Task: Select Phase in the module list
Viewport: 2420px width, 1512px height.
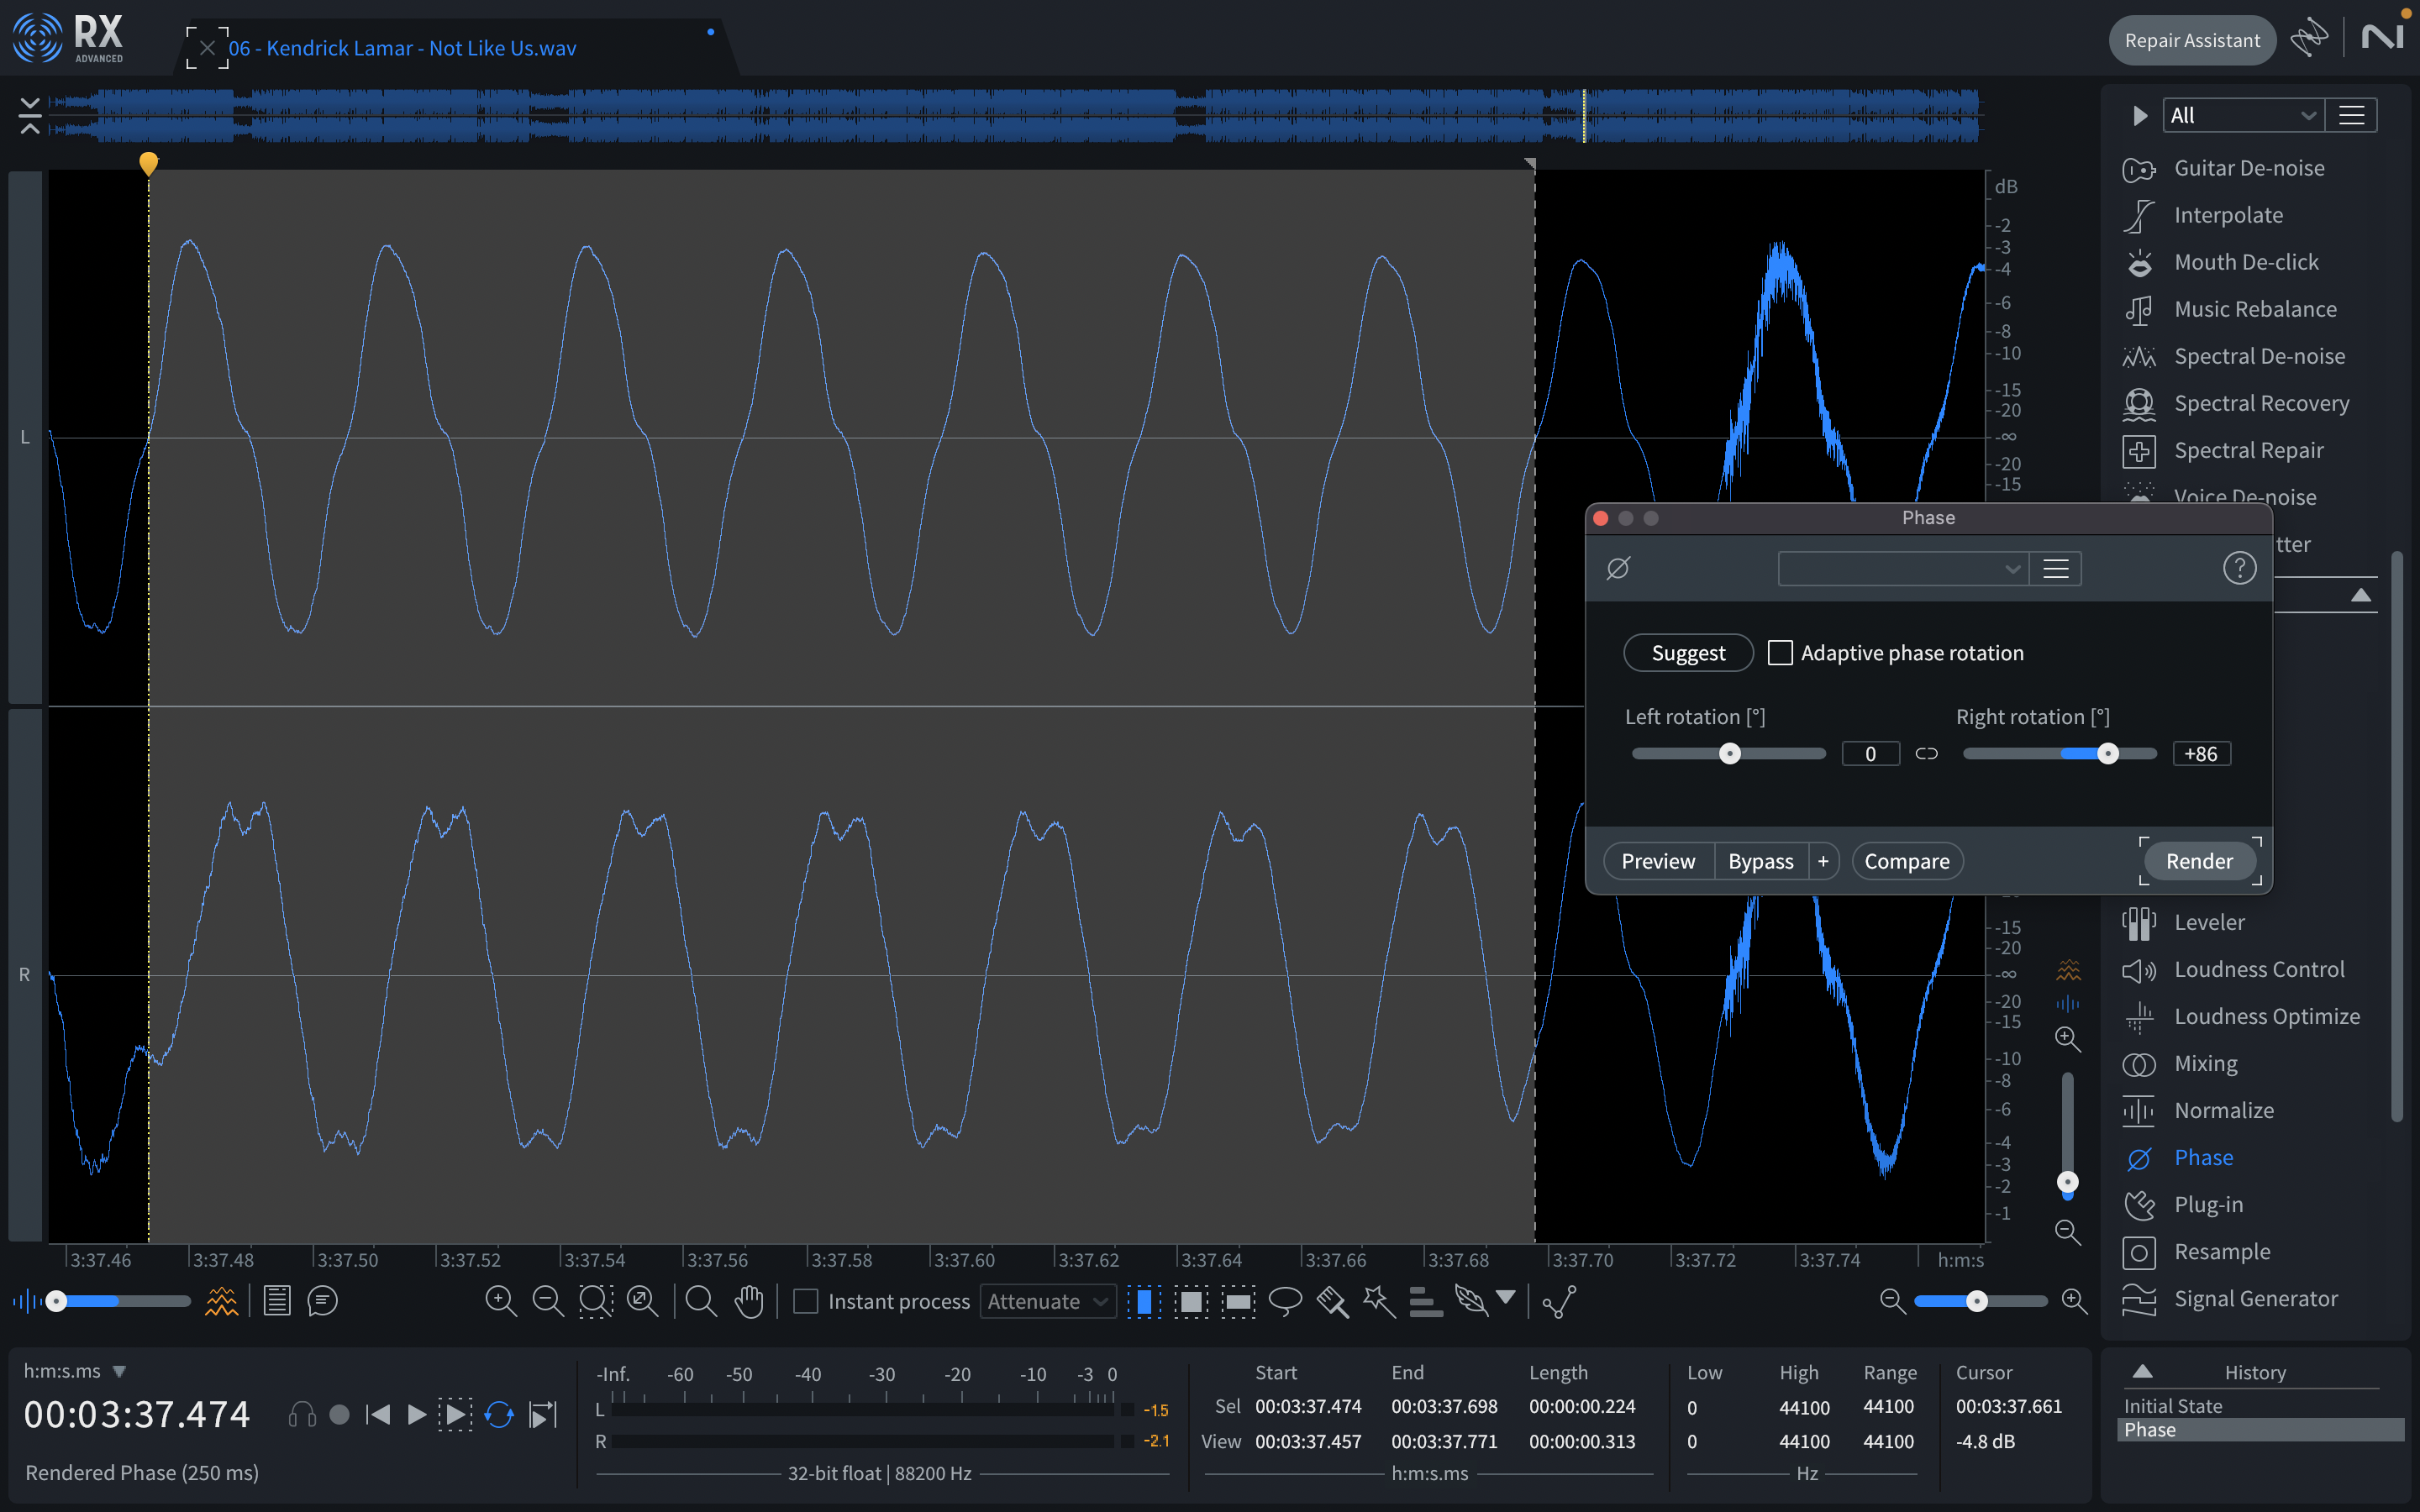Action: [x=2178, y=1157]
